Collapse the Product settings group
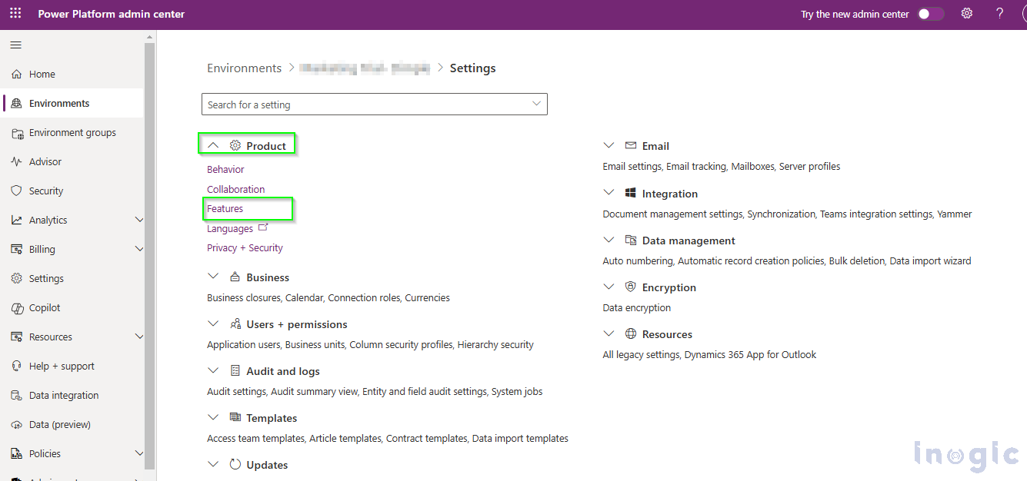The height and width of the screenshot is (481, 1027). tap(214, 145)
